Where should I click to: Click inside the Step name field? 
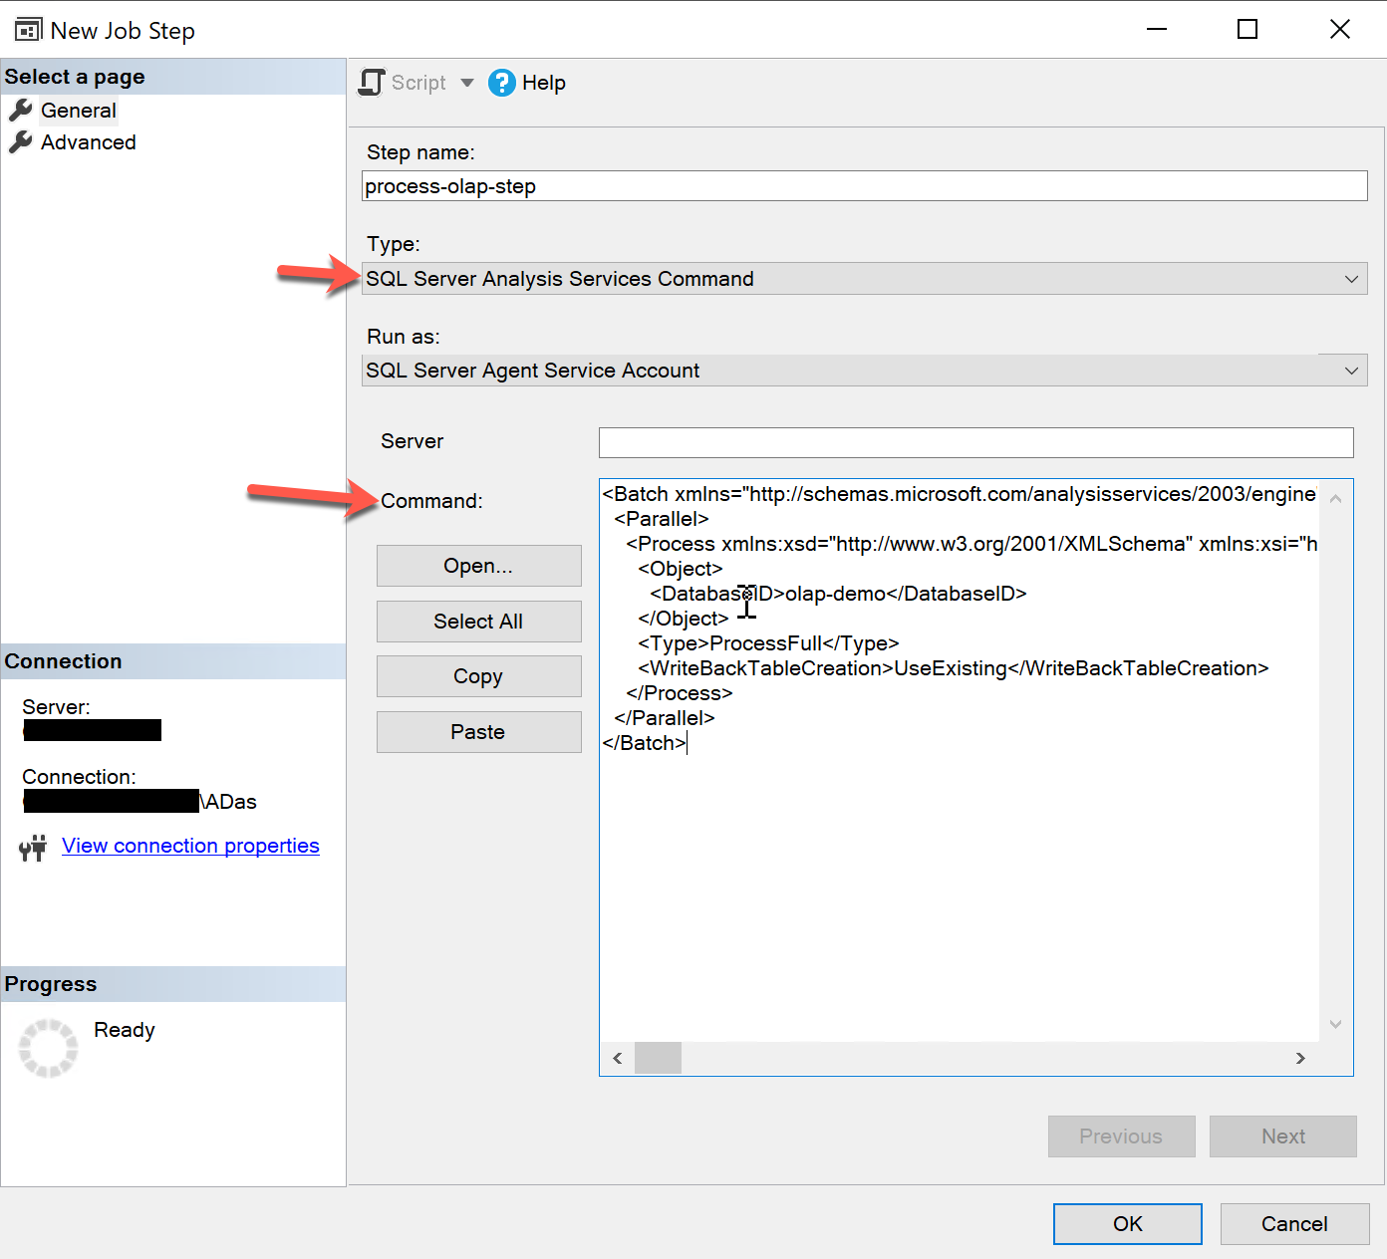[x=864, y=186]
